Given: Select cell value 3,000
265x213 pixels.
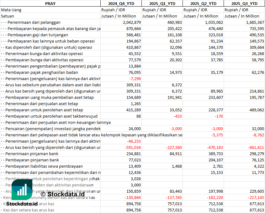Looking at the screenshot, I should (136, 185).
